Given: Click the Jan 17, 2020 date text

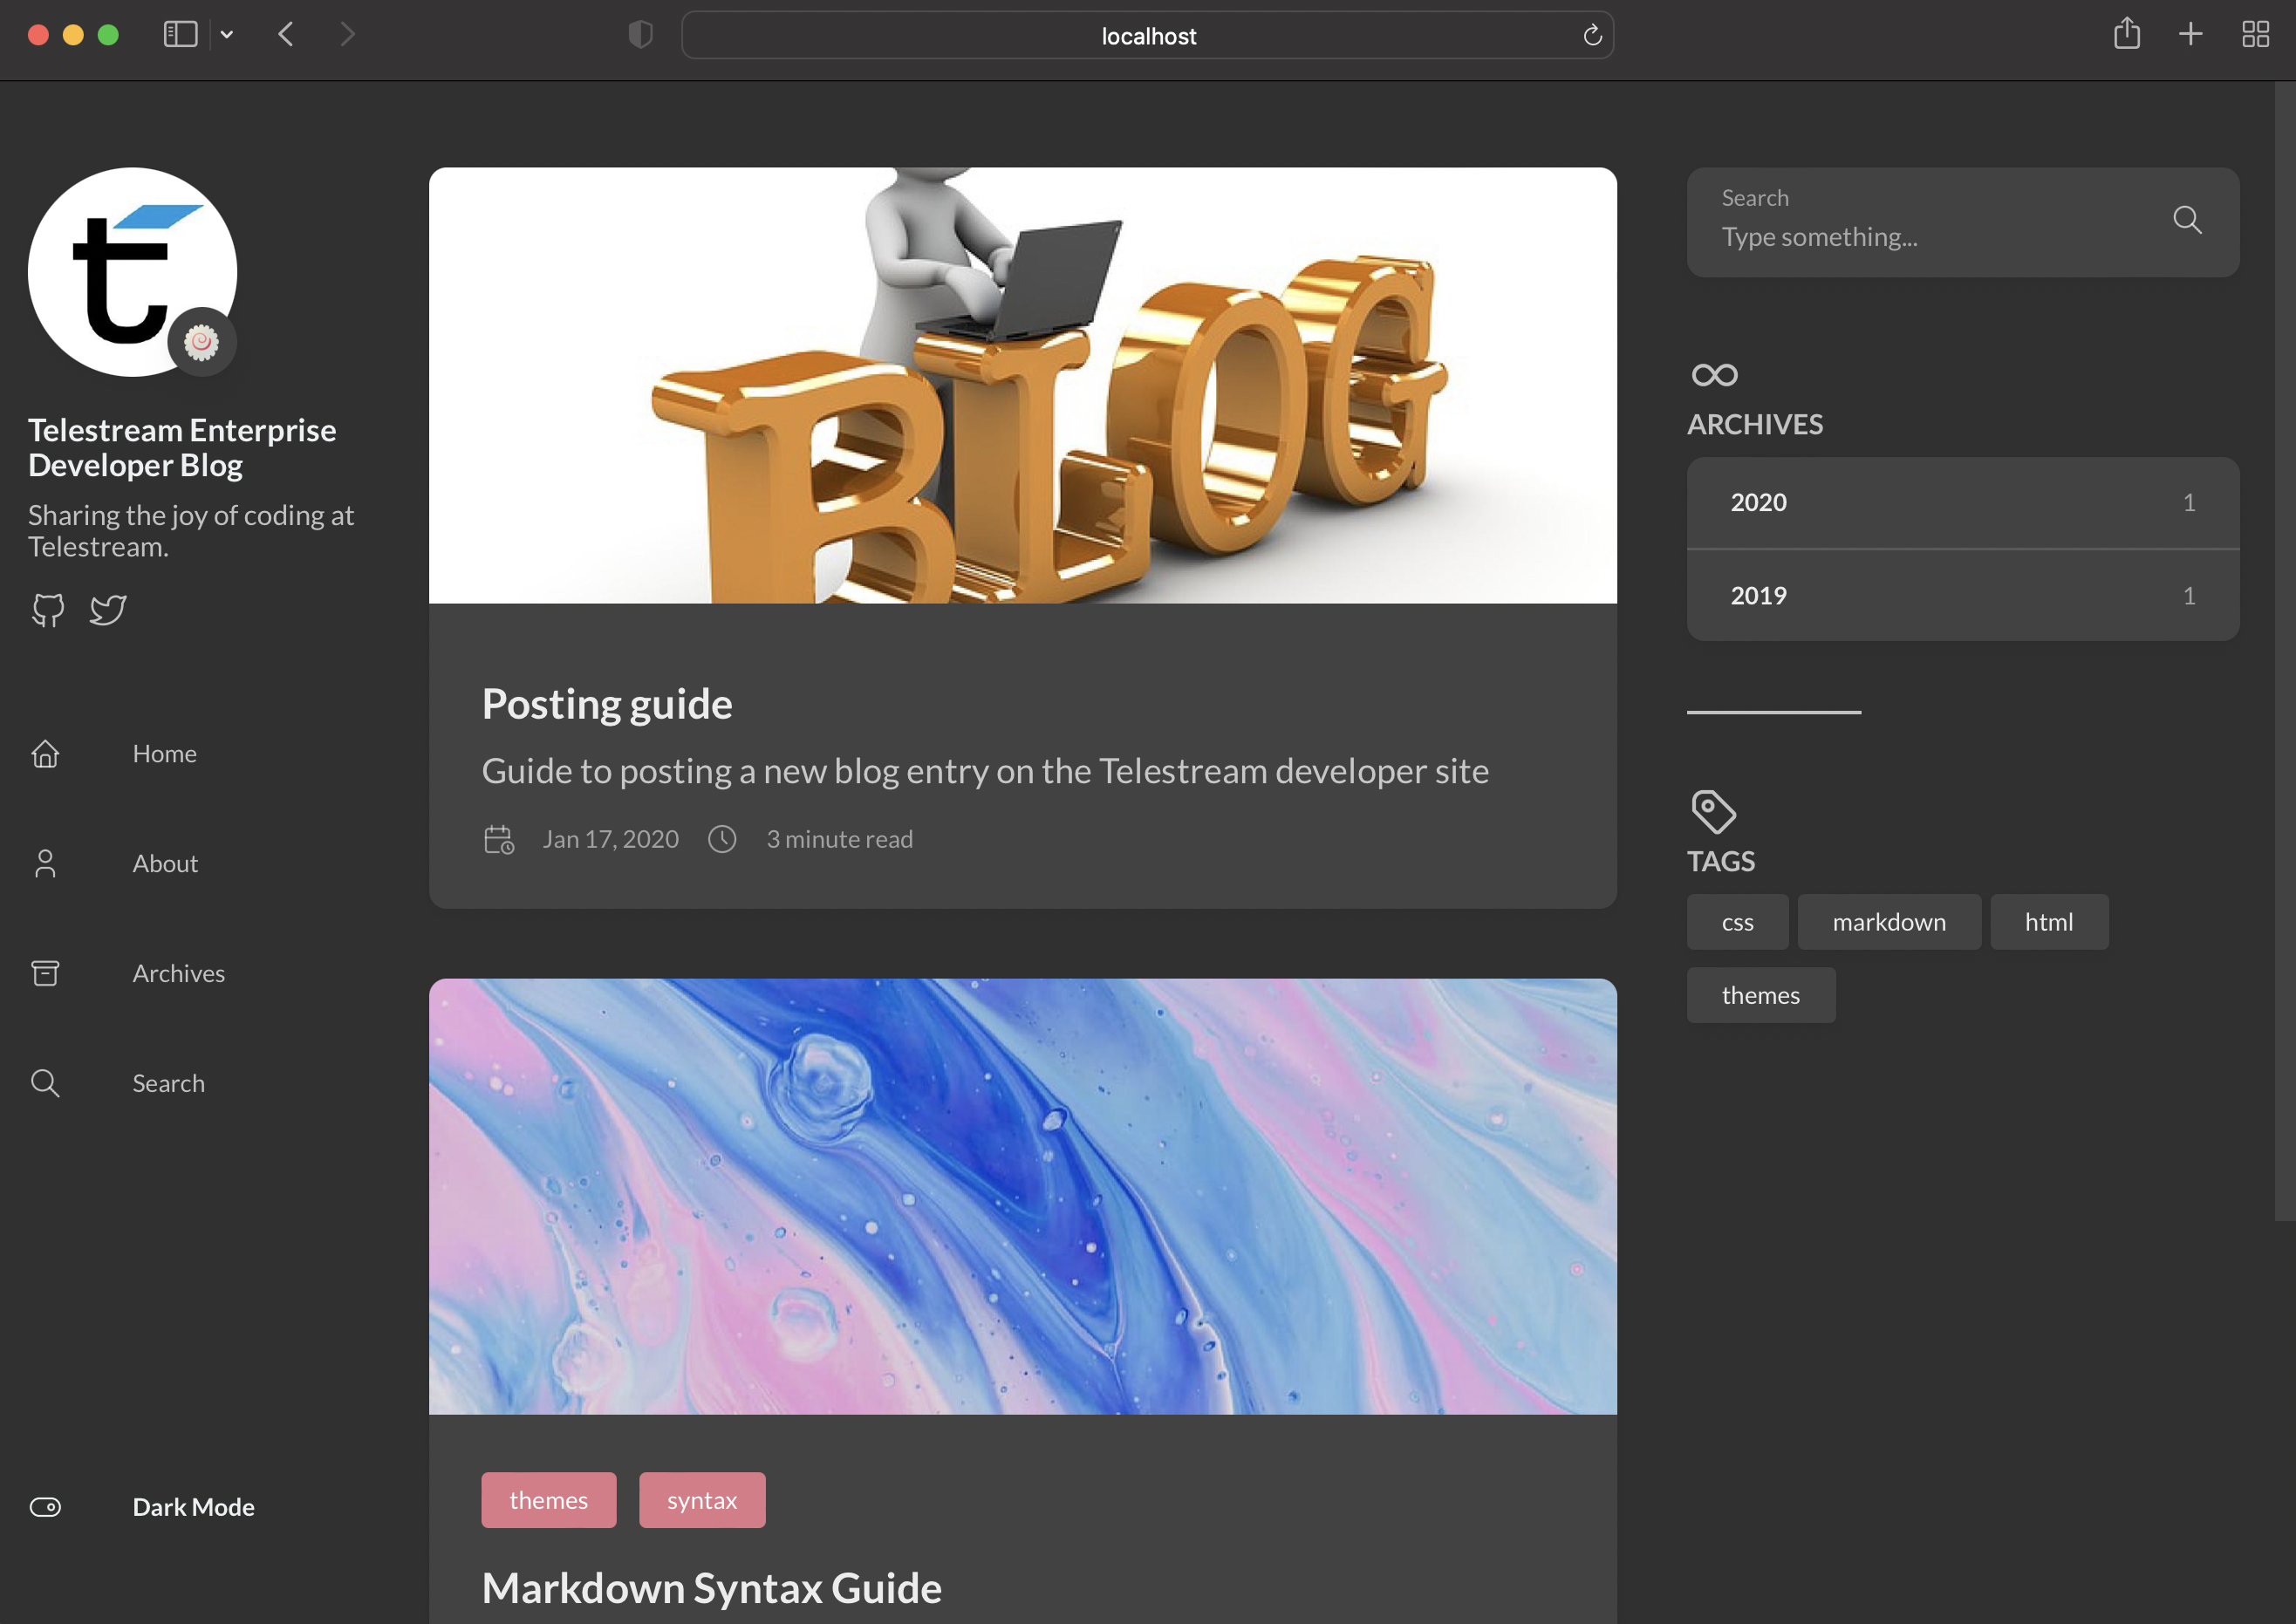Looking at the screenshot, I should (x=610, y=839).
